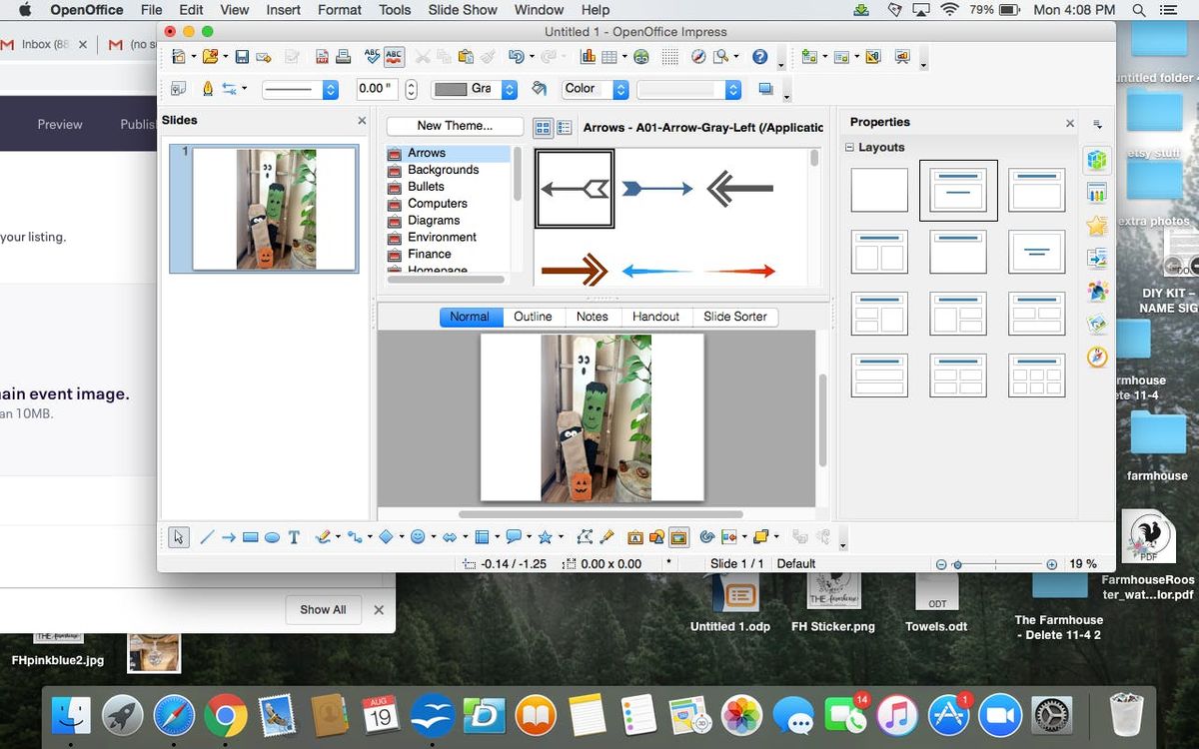
Task: Open Navigator deck in sidebar
Action: point(1097,357)
